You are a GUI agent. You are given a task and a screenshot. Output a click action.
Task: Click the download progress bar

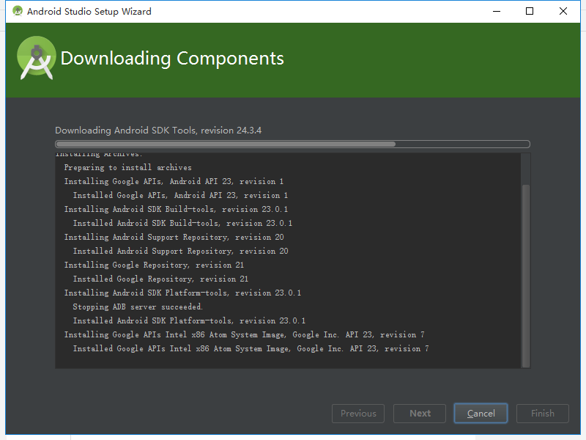pyautogui.click(x=292, y=144)
